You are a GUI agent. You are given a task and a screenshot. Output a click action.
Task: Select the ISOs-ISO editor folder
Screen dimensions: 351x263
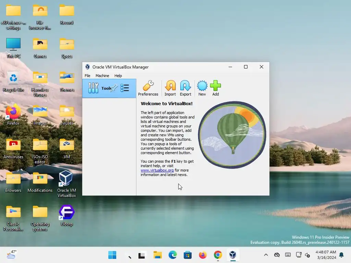40,152
